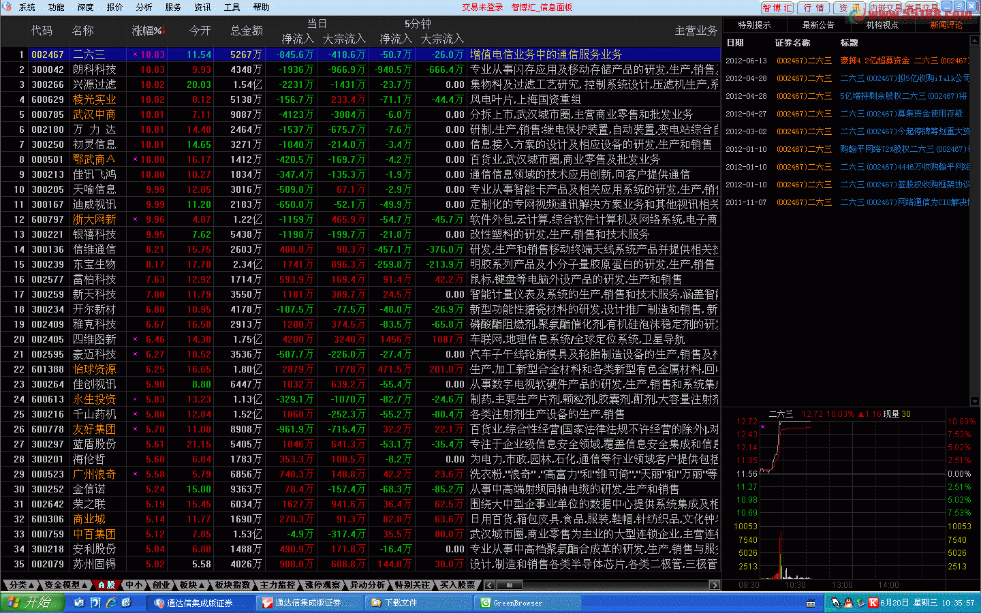Click the keyboard language bar icon

811,603
